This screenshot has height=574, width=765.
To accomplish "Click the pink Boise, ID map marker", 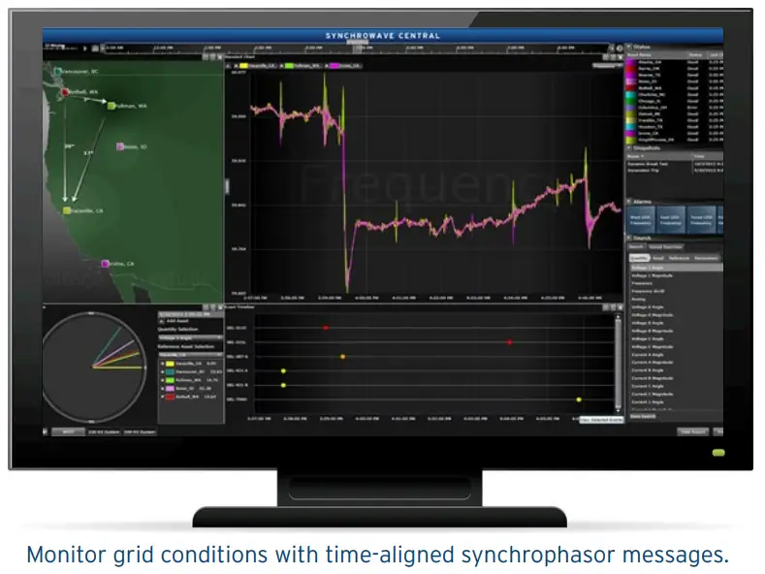I will [x=120, y=146].
